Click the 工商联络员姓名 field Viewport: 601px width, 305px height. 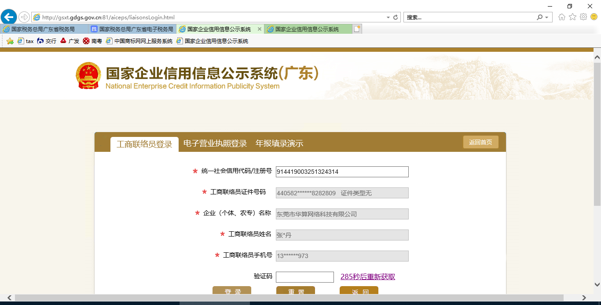tap(342, 235)
